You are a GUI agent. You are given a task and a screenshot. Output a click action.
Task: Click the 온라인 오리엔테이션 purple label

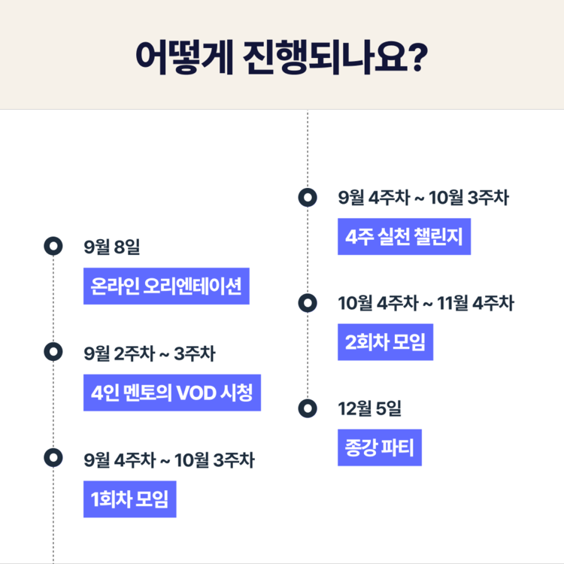pos(165,287)
